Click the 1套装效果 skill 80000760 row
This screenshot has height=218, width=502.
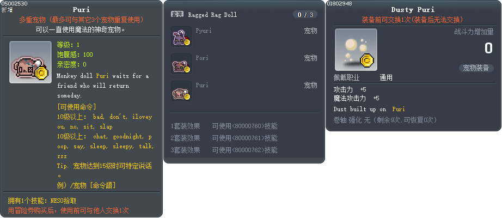[x=224, y=126]
